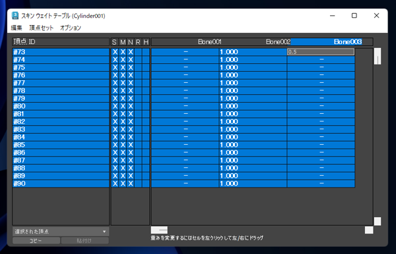This screenshot has width=396, height=254.
Task: Toggle the R flag for vertex #79
Action: coord(138,99)
